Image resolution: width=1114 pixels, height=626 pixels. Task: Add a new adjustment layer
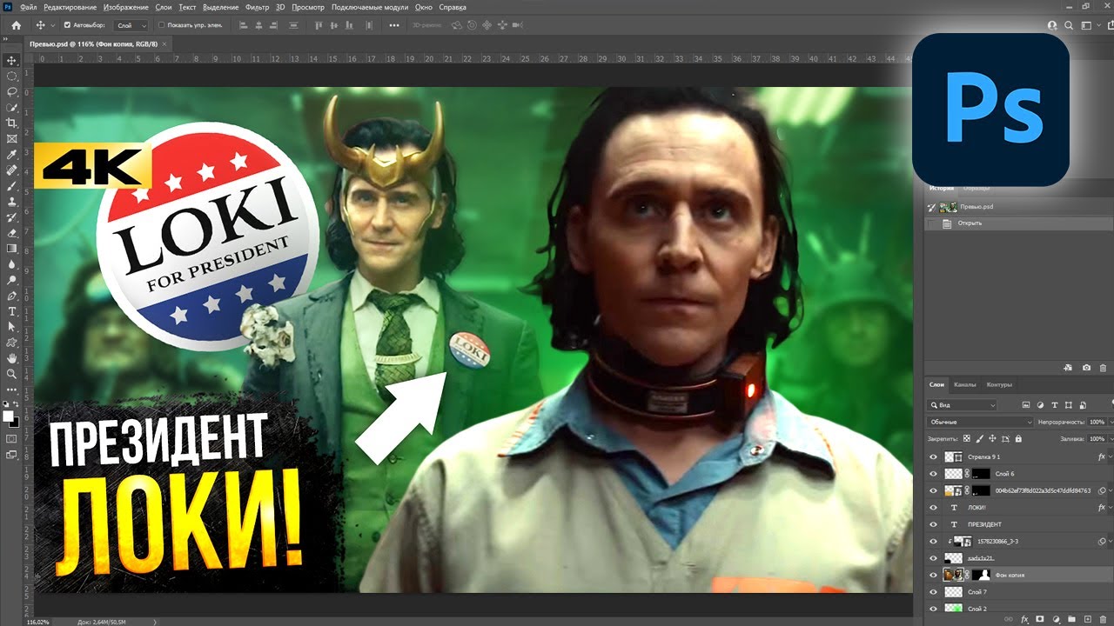coord(1057,619)
